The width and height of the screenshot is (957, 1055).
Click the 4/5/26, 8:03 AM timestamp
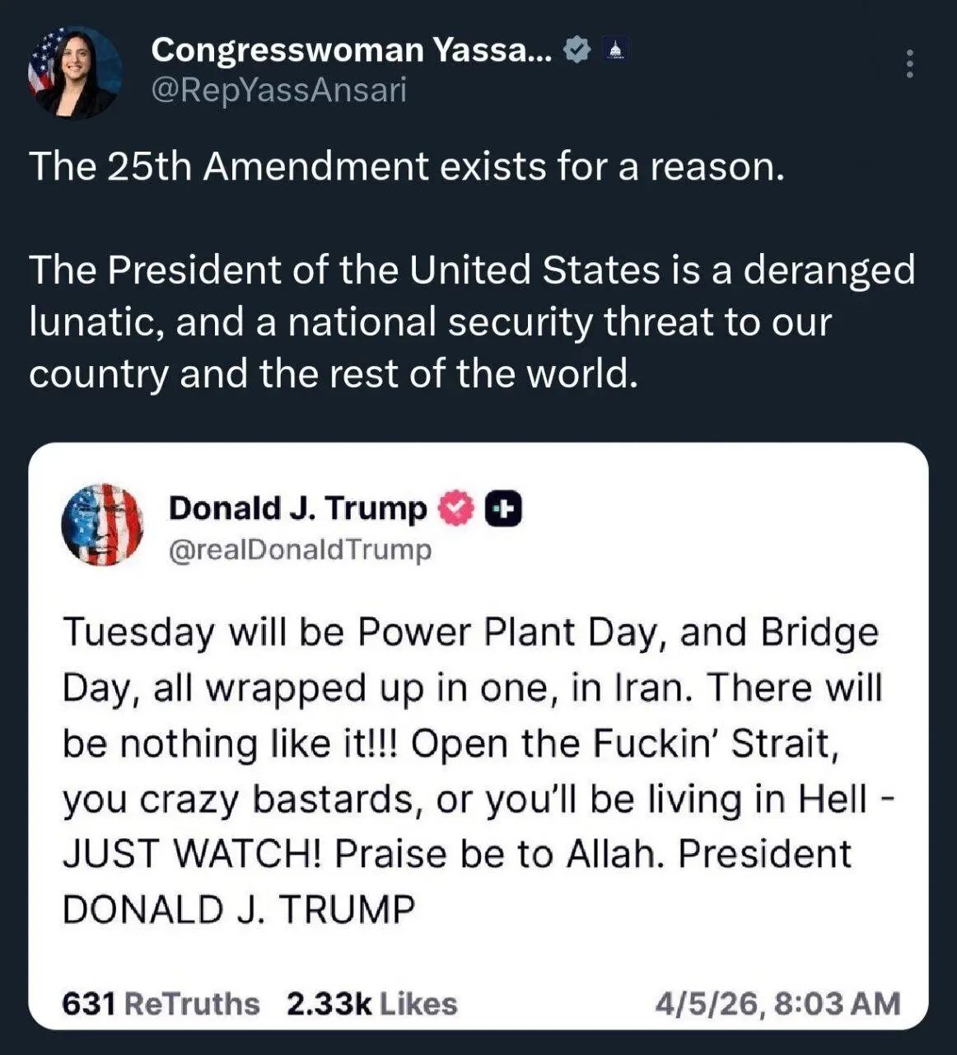coord(777,1004)
